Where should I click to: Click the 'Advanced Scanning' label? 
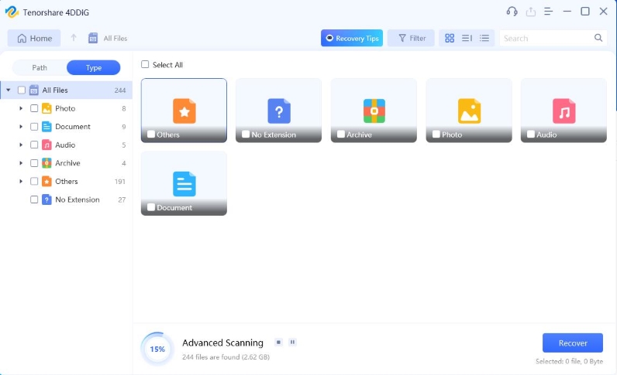(222, 343)
